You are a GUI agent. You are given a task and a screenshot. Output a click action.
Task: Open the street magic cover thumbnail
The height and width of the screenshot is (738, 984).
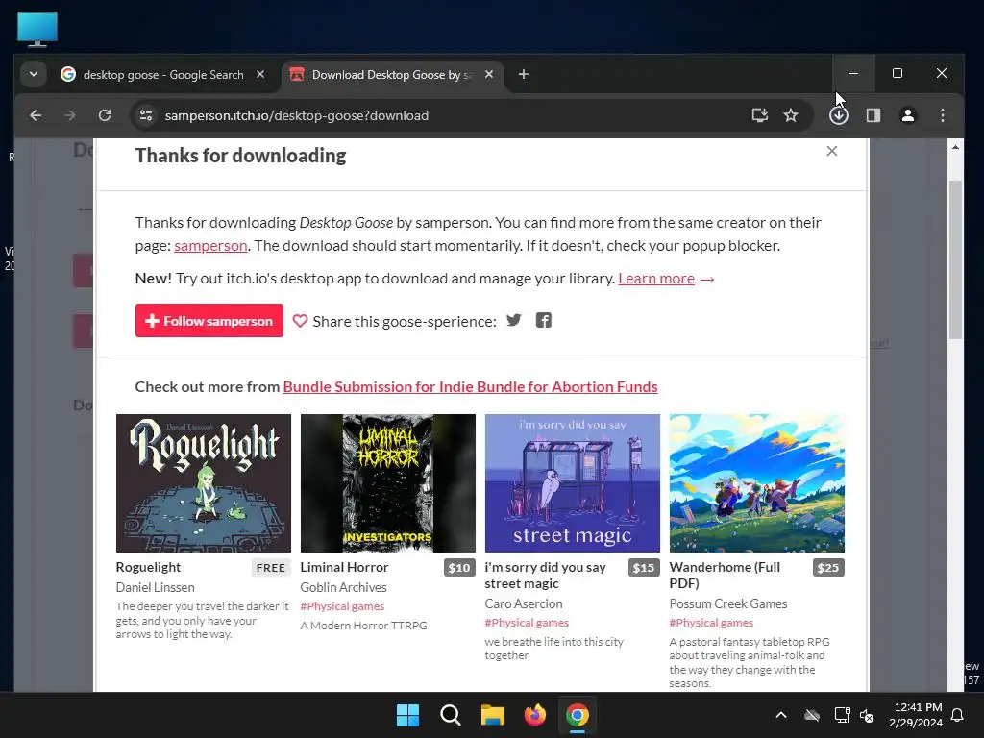tap(573, 483)
